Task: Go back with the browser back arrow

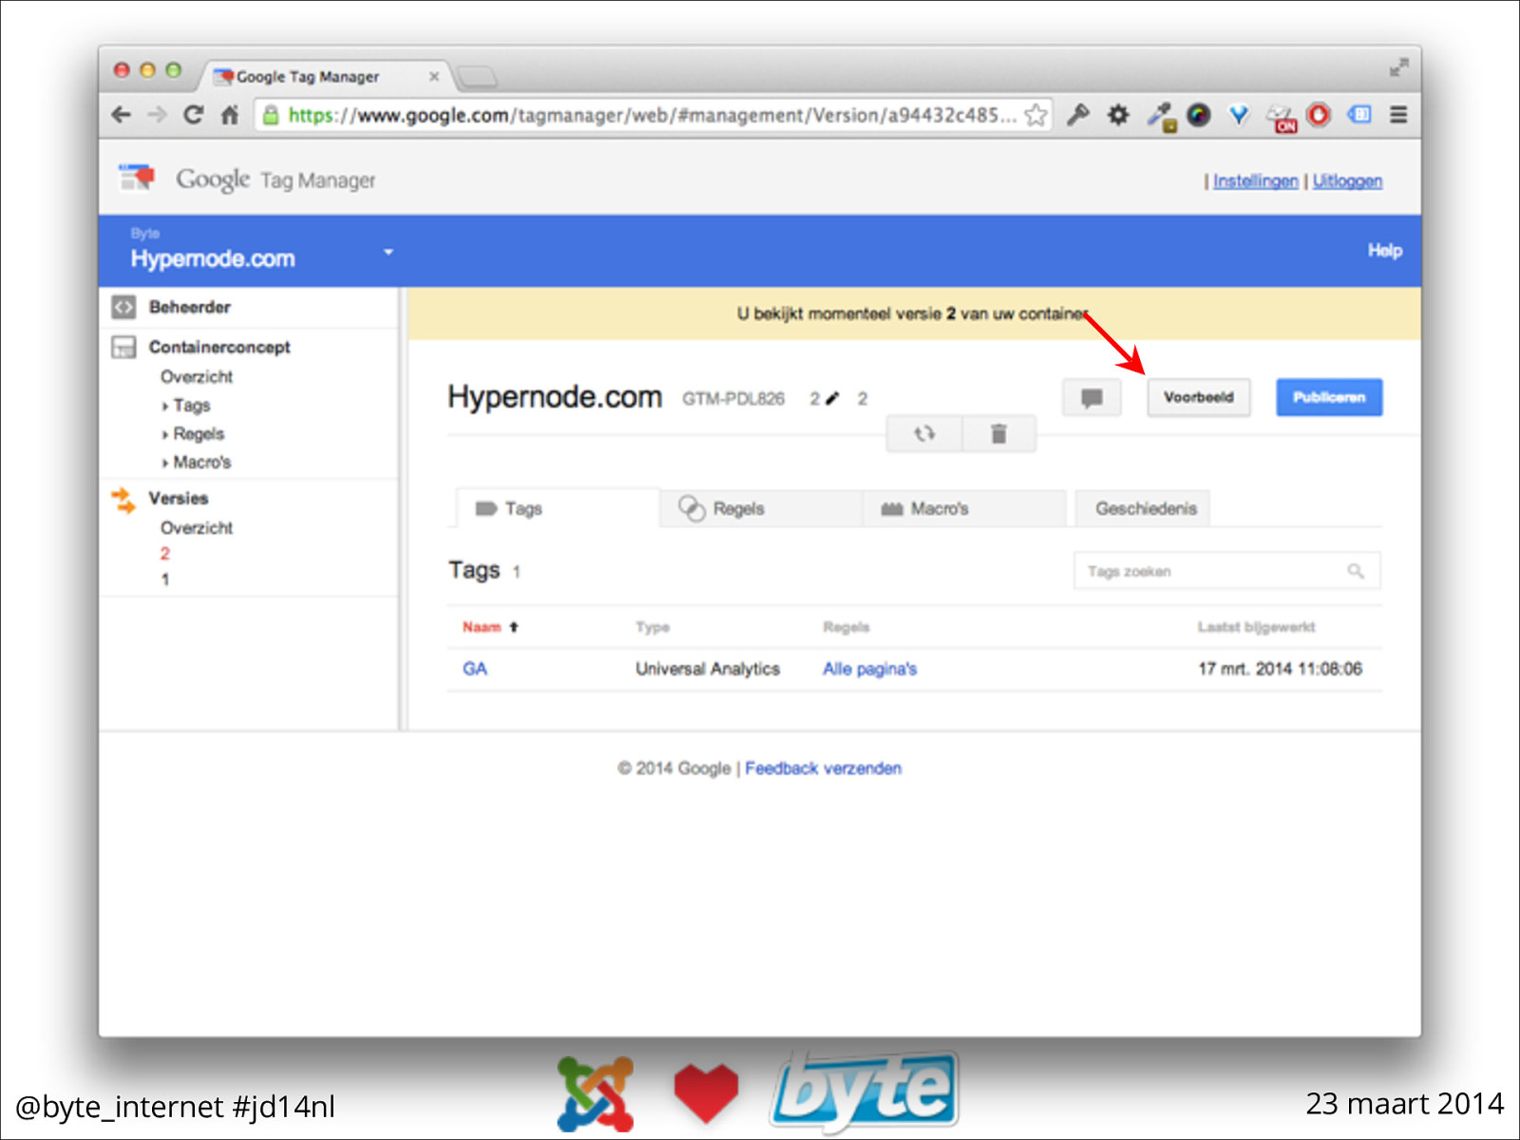Action: [121, 115]
